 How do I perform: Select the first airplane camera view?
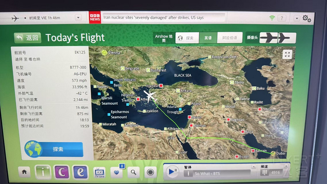[269, 38]
